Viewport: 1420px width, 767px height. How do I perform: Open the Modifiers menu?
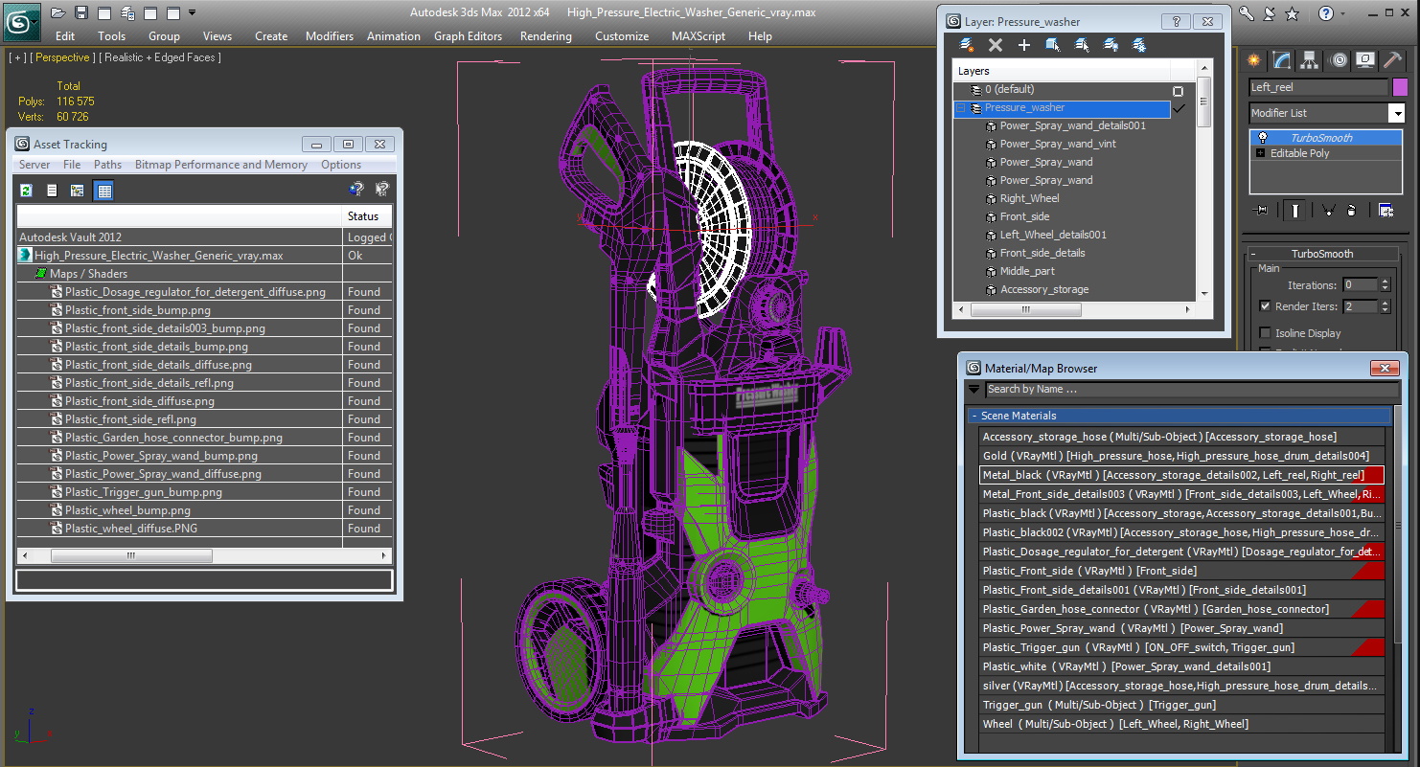330,36
